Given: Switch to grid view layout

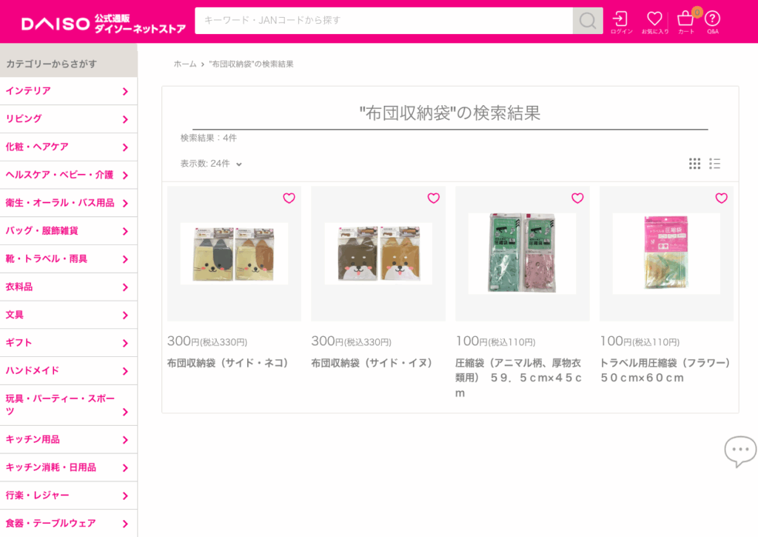Looking at the screenshot, I should [x=694, y=164].
